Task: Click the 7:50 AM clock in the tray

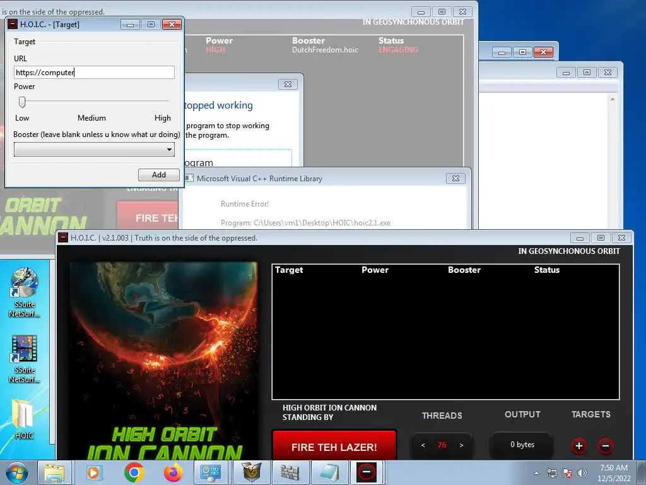Action: point(614,468)
